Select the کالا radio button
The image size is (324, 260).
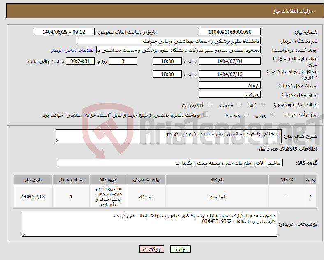[262, 104]
